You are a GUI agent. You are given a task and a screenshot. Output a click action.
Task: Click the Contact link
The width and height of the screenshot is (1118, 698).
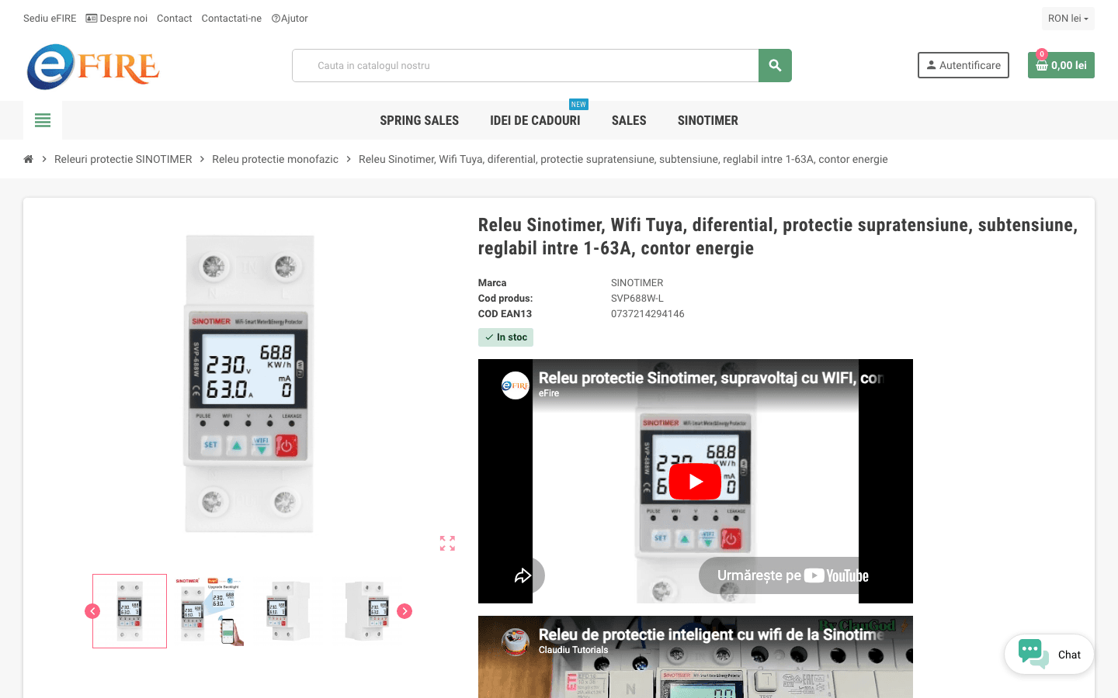(x=174, y=19)
